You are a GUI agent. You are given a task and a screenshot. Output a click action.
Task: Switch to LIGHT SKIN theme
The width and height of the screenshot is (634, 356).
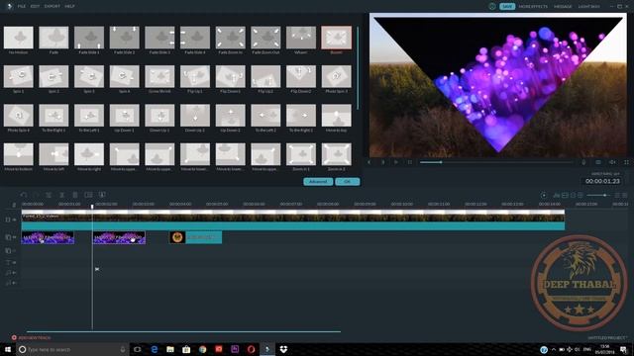(x=588, y=6)
